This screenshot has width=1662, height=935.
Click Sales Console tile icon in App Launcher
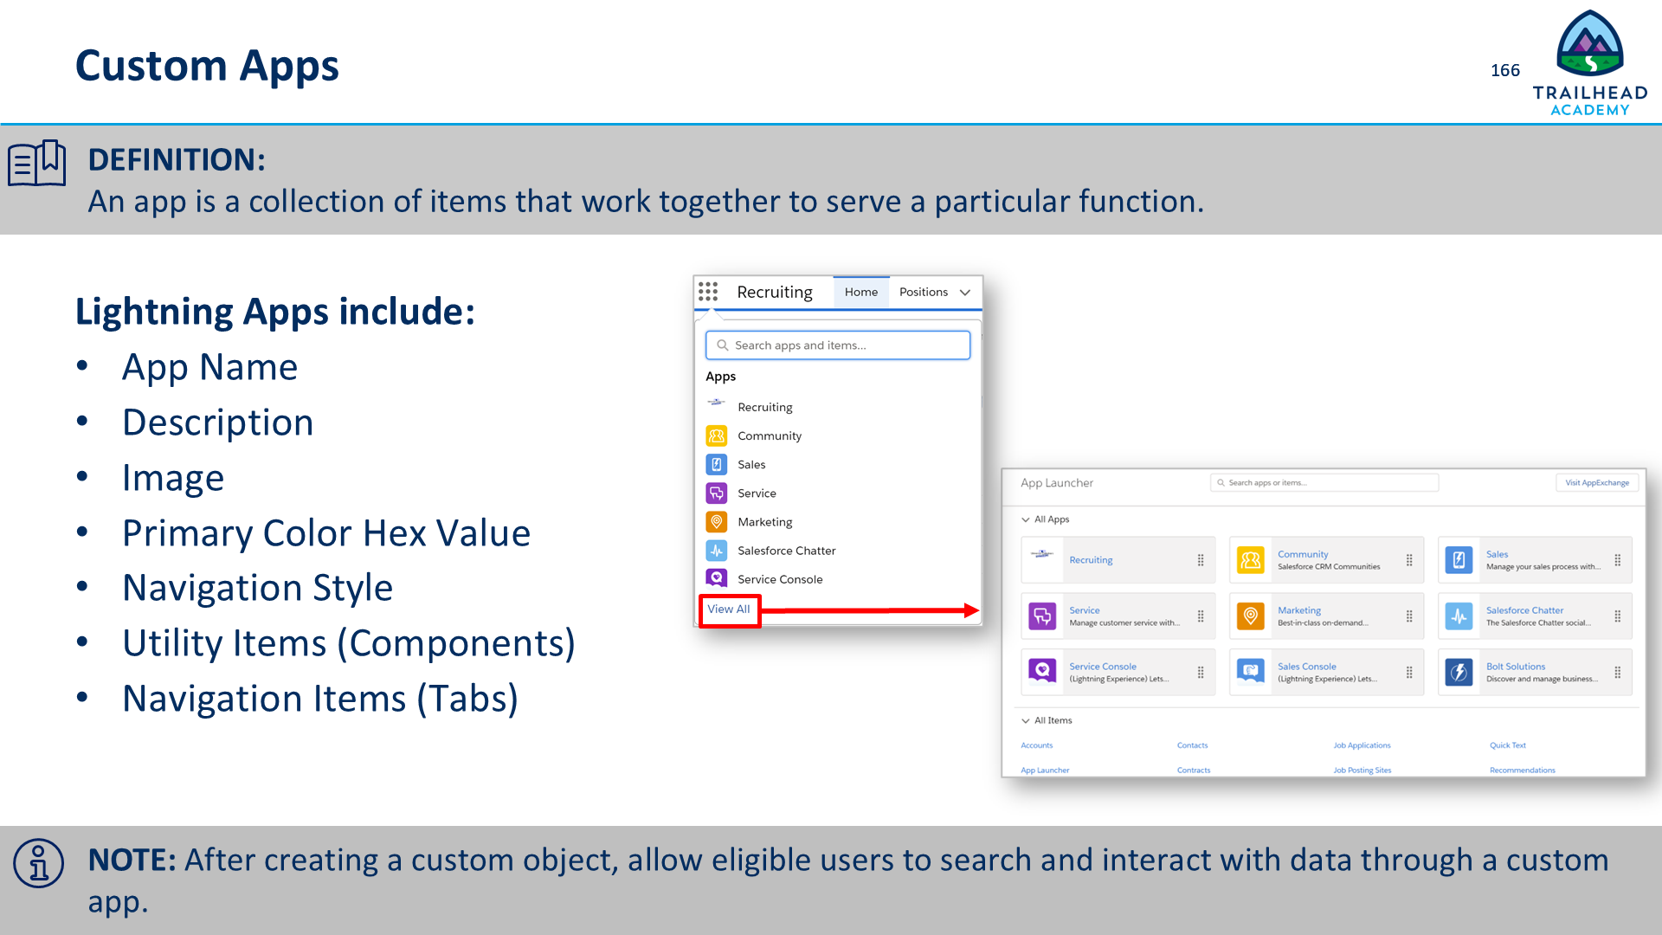coord(1251,672)
